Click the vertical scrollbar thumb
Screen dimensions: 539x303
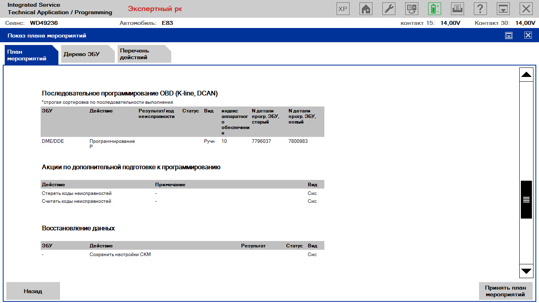coord(526,199)
